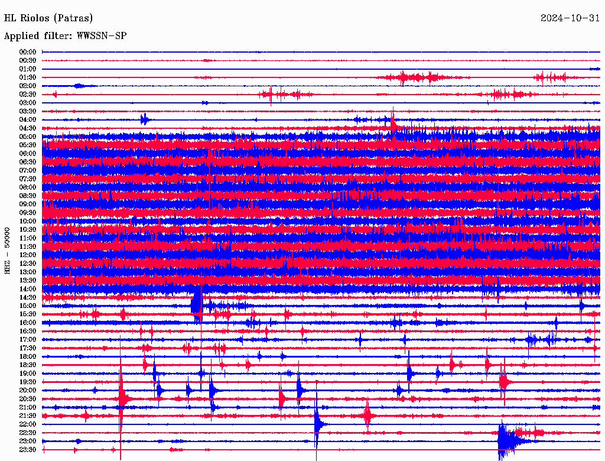Select the 05:30 time label
This screenshot has height=461, width=605.
pos(28,145)
